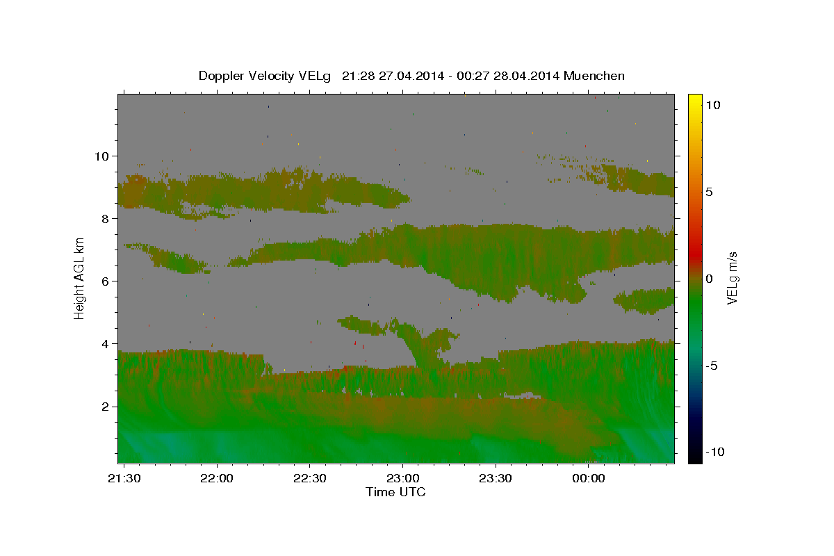
Task: Click the colorbar '-10' value label
Action: 714,452
